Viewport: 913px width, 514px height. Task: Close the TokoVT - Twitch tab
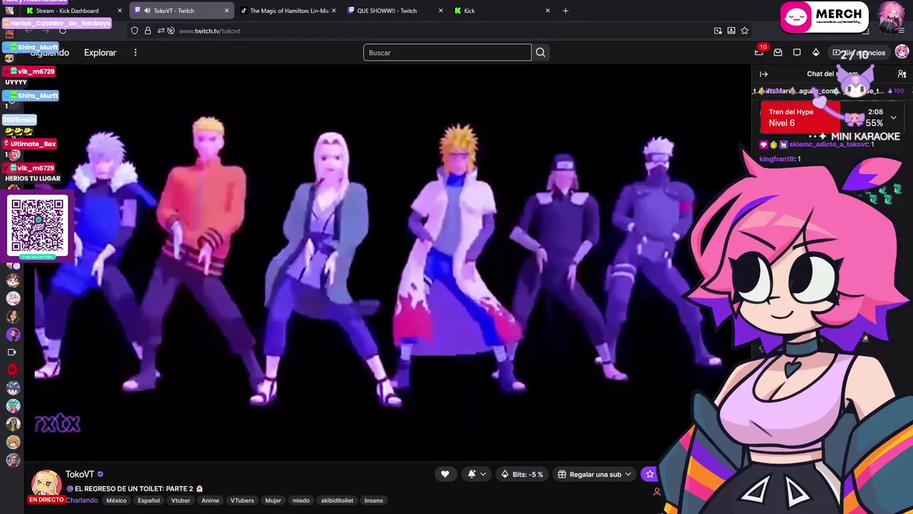coord(227,11)
